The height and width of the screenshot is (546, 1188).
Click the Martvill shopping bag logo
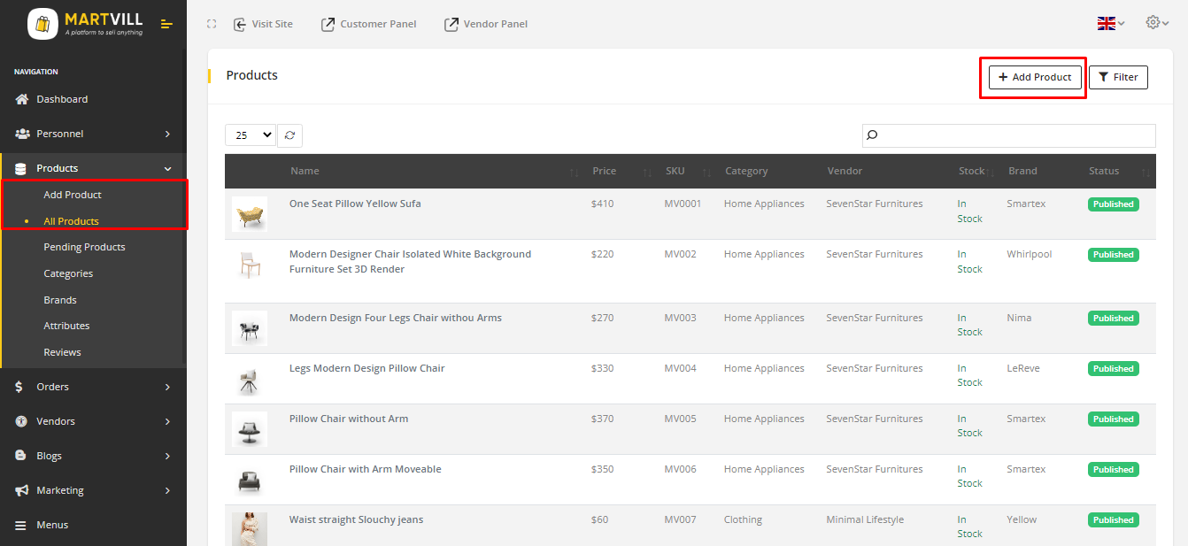42,24
